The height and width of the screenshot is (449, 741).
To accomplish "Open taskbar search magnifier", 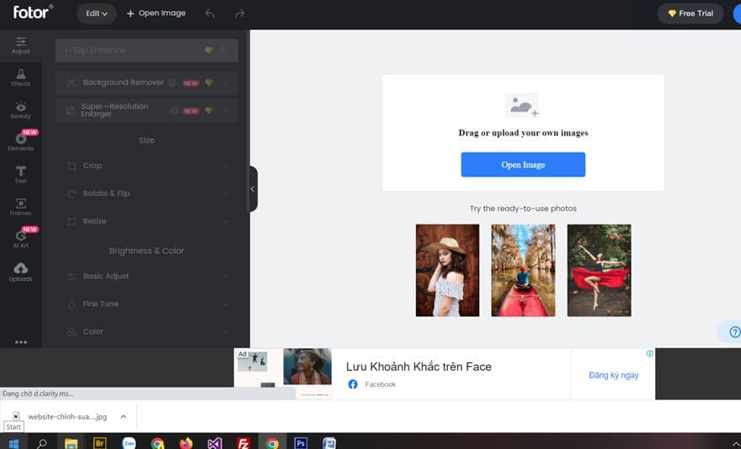I will pos(42,443).
